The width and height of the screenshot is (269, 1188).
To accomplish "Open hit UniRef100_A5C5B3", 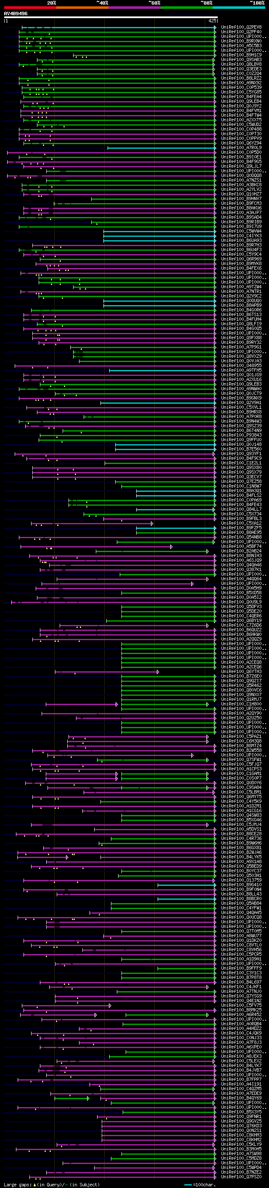I will [241, 46].
